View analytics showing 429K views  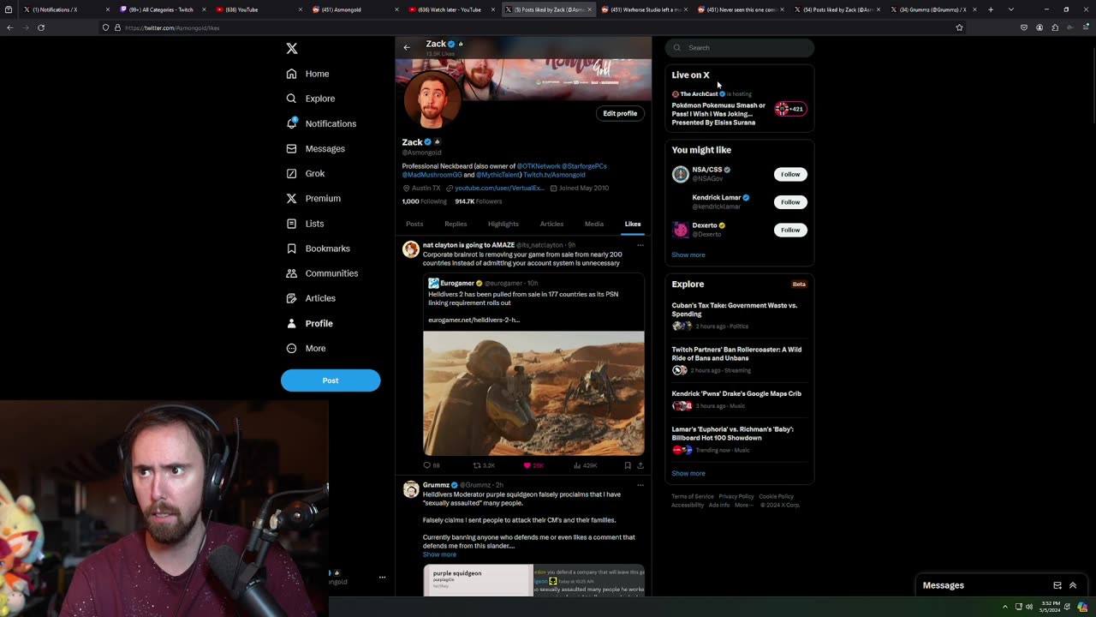coord(586,465)
